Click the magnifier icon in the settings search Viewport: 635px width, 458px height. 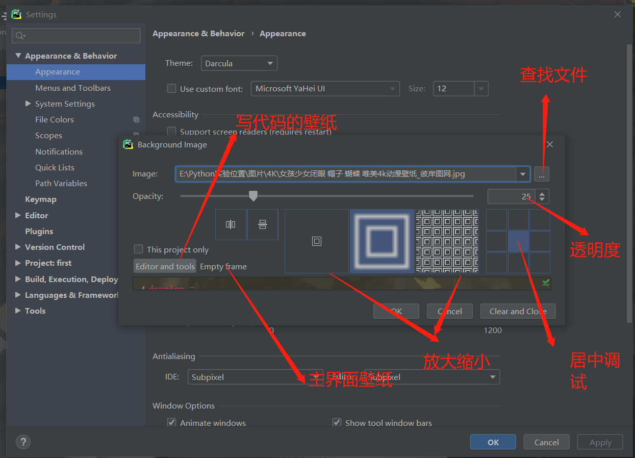point(20,36)
